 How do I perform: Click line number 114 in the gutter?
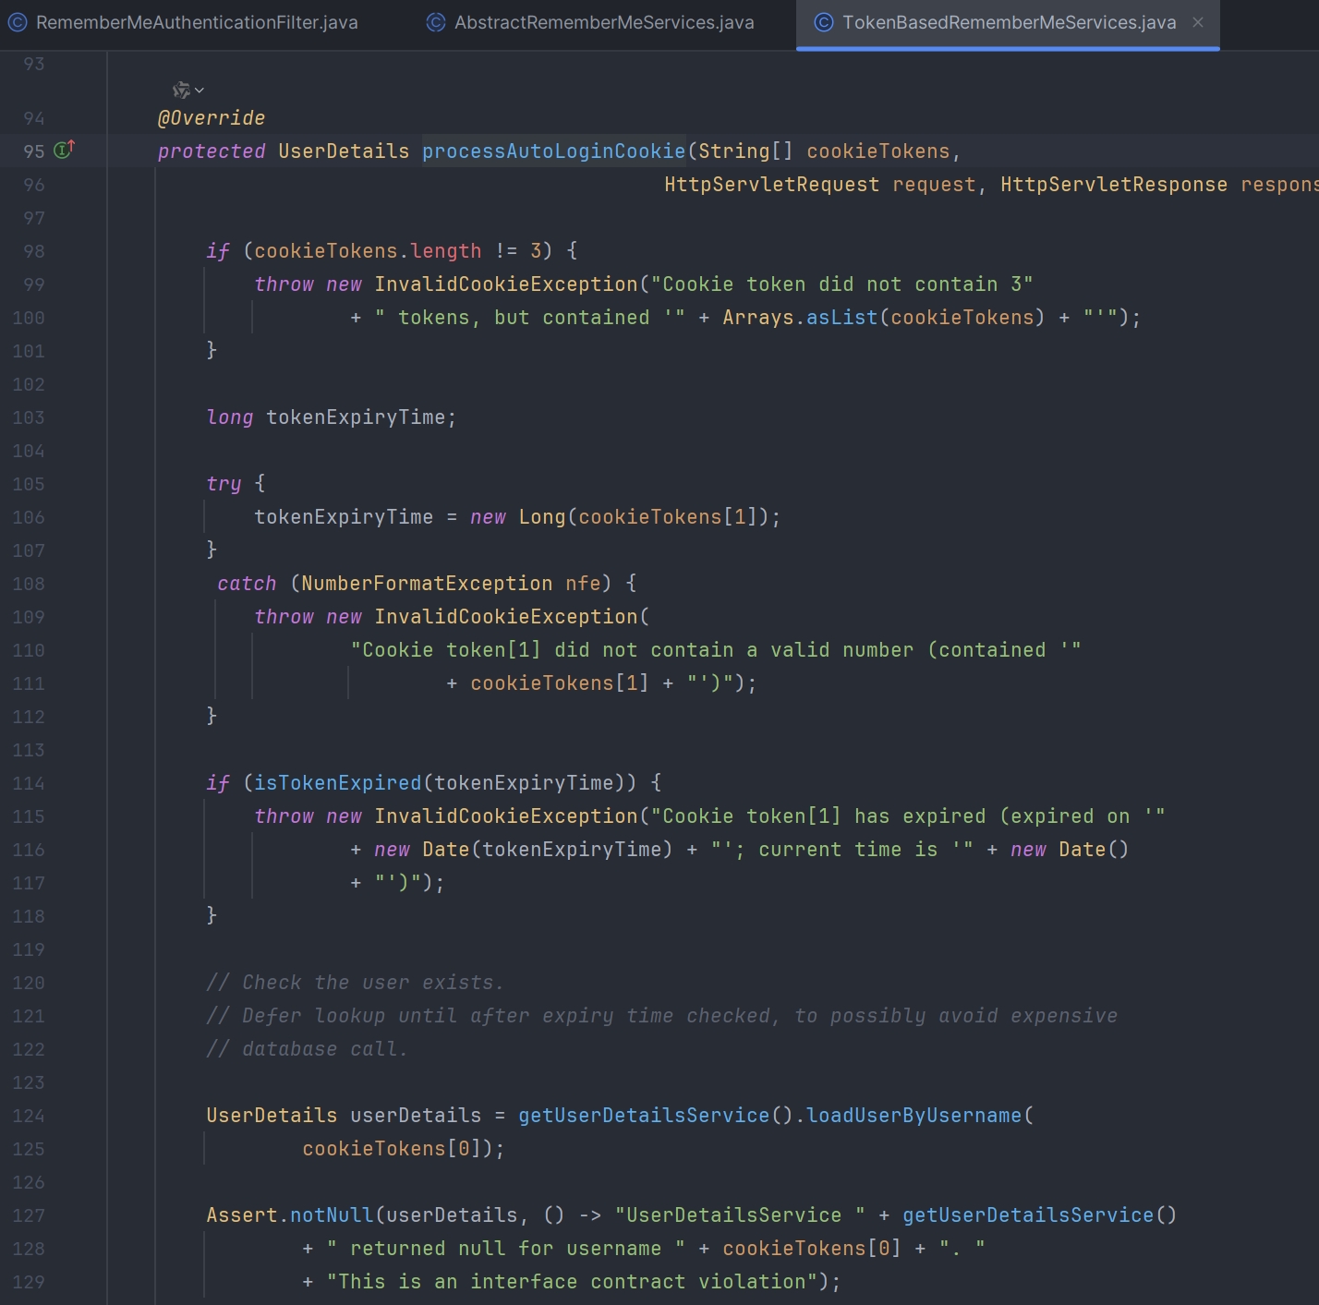tap(29, 783)
